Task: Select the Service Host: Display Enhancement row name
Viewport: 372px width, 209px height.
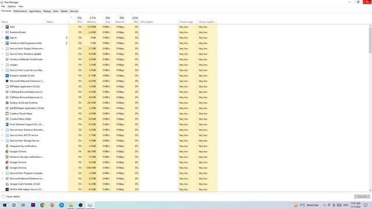Action: click(x=27, y=48)
